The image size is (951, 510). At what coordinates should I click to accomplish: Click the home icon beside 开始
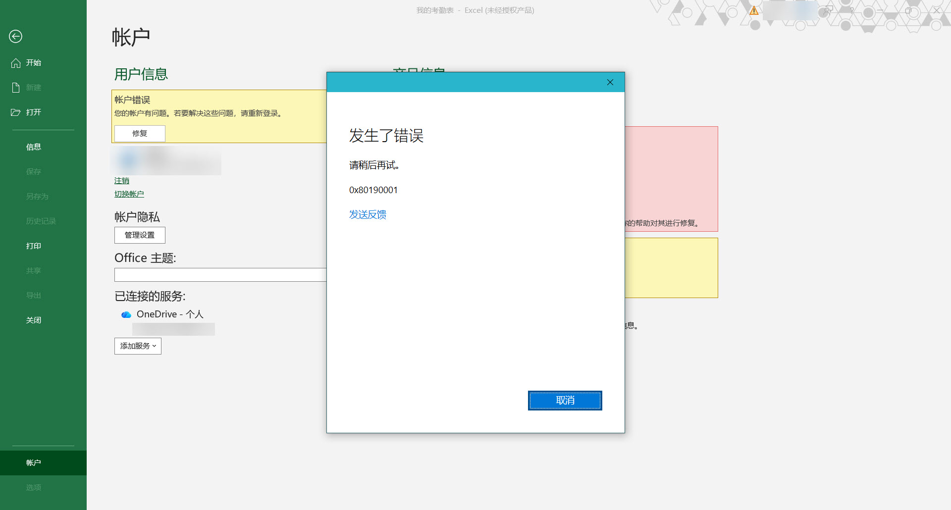(16, 63)
